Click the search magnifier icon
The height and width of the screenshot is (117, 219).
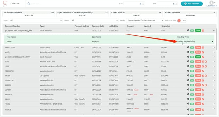coord(29,4)
